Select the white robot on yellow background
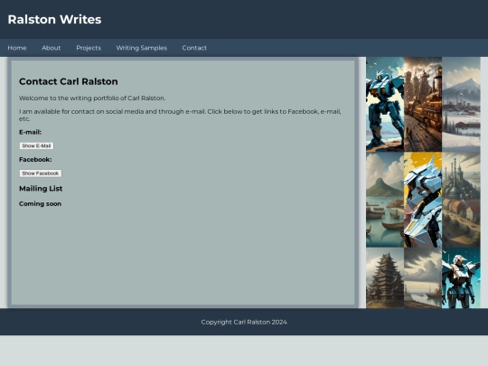The image size is (488, 366). click(x=423, y=200)
